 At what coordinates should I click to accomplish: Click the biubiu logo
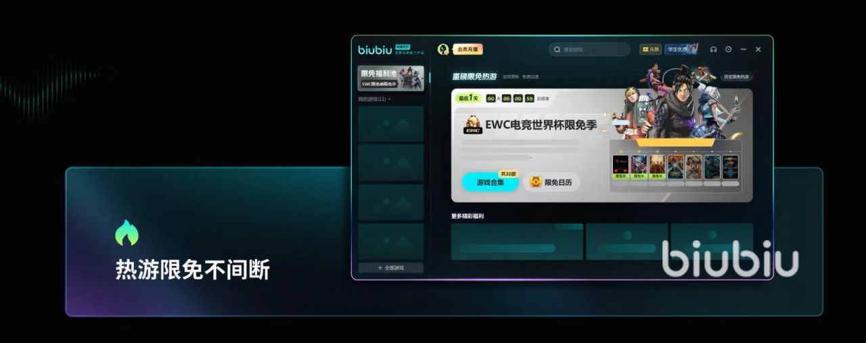[x=375, y=49]
